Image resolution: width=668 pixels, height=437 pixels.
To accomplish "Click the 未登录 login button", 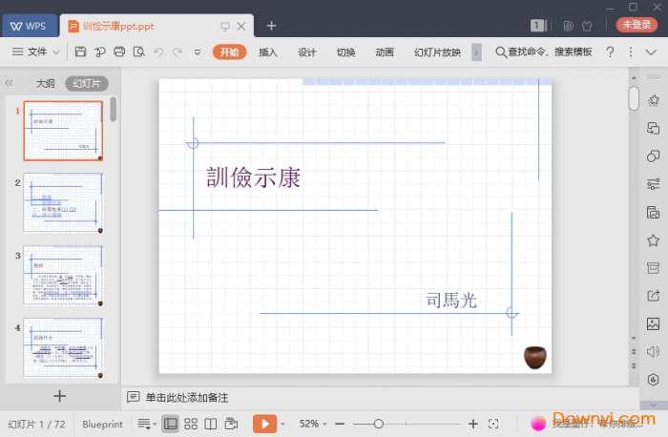I will click(x=637, y=25).
